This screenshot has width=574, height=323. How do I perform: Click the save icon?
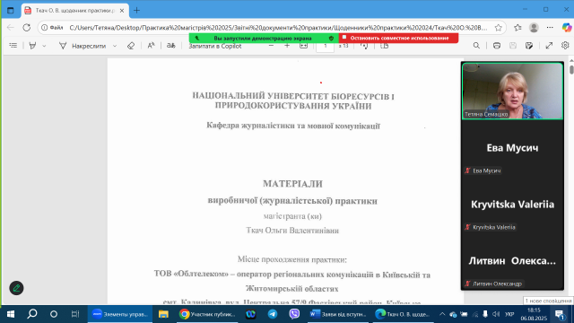click(x=513, y=46)
